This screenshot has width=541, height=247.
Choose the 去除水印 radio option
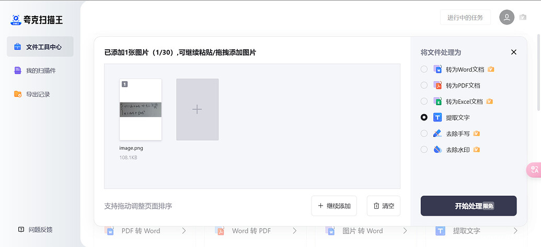coord(424,150)
